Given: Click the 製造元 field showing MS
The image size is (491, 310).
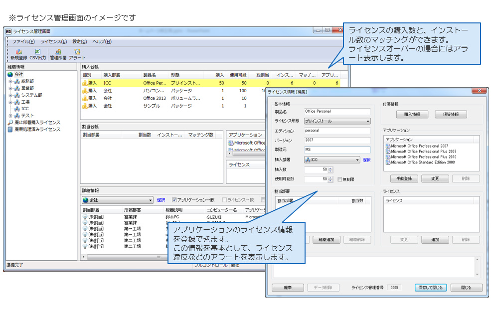Looking at the screenshot, I should click(x=337, y=150).
